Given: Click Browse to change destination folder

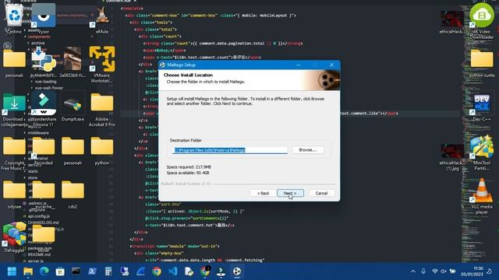Looking at the screenshot, I should pyautogui.click(x=308, y=150).
